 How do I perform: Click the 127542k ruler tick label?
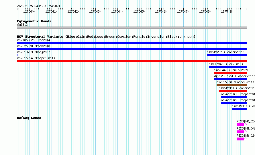pos(73,11)
